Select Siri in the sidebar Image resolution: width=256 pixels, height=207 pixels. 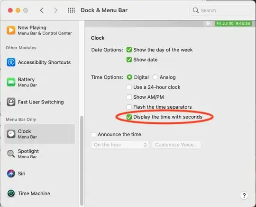click(x=39, y=173)
